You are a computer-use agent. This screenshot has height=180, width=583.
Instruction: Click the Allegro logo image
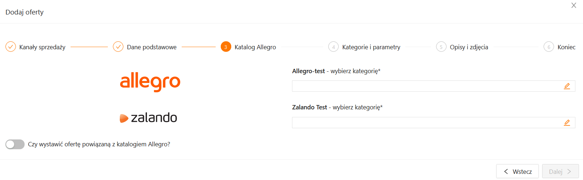(x=150, y=82)
